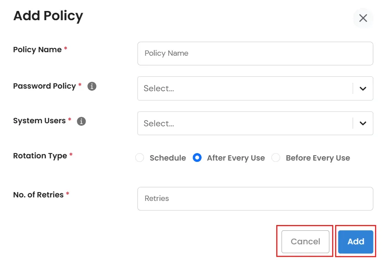387x261 pixels.
Task: Focus the Policy Name input field
Action: point(255,54)
